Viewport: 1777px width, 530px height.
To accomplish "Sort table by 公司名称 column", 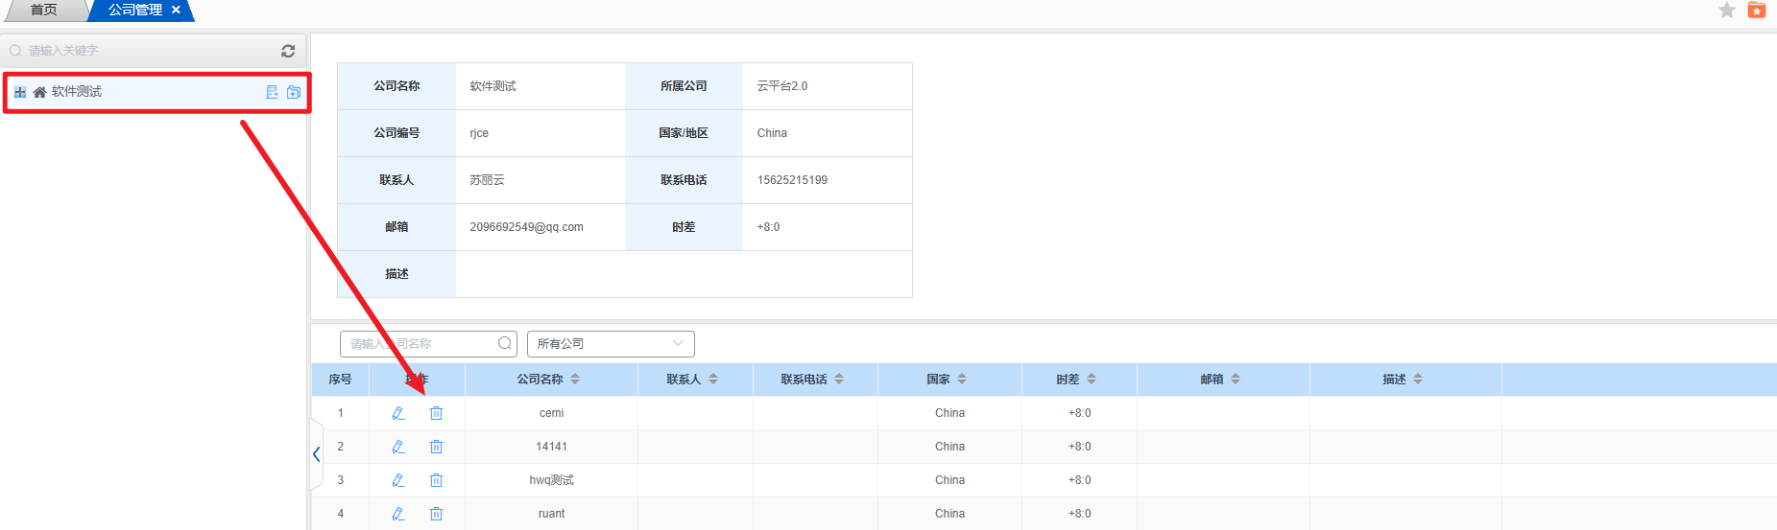I will tap(575, 380).
